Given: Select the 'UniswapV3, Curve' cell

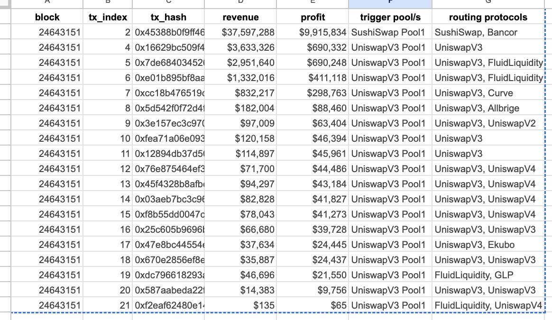Looking at the screenshot, I should pos(488,93).
